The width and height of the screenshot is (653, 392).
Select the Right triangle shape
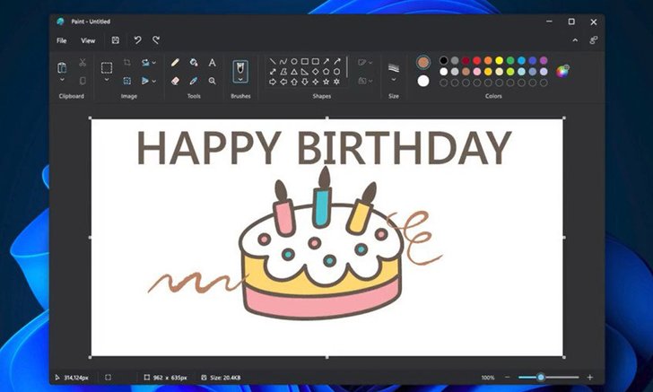304,72
